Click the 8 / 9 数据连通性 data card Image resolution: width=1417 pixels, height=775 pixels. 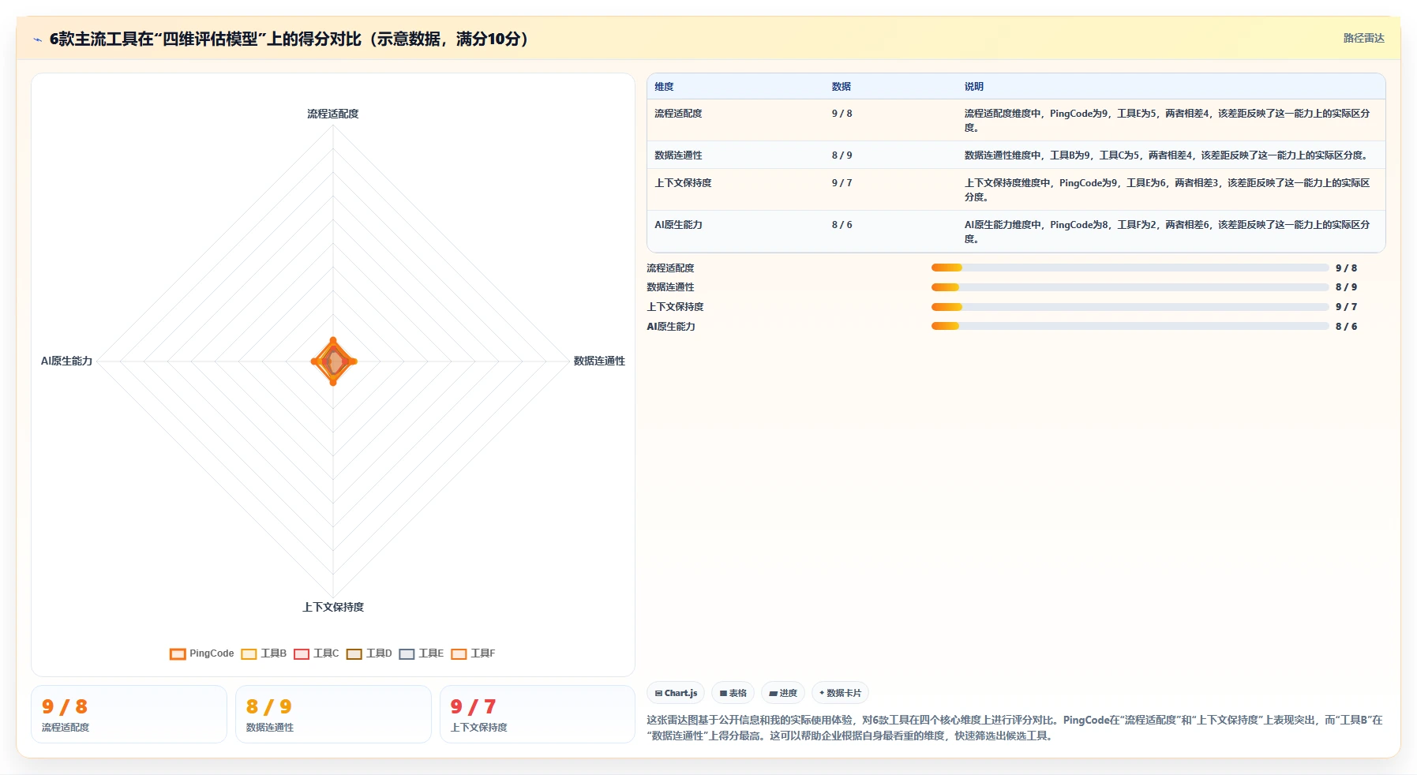coord(333,714)
